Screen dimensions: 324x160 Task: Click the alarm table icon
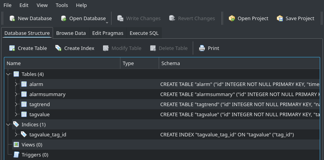24,84
